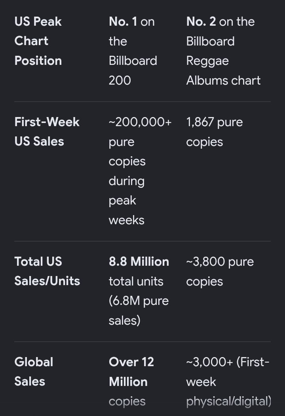The height and width of the screenshot is (416, 285).
Task: Click the '~3,000+ (First-week' text
Action: point(228,372)
